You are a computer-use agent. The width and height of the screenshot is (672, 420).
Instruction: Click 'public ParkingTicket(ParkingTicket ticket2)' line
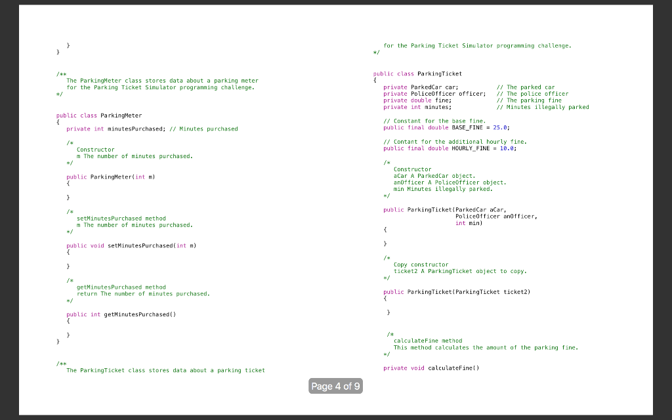(x=457, y=292)
